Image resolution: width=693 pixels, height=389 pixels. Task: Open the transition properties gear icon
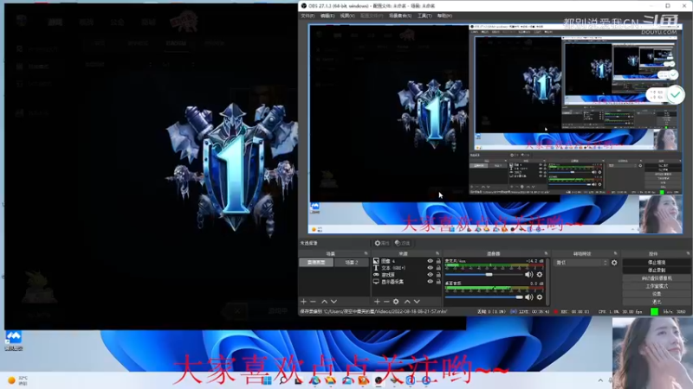(x=614, y=263)
